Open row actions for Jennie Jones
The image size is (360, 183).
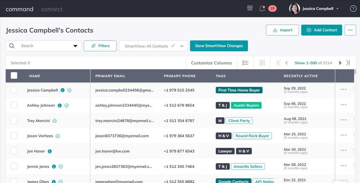click(343, 166)
